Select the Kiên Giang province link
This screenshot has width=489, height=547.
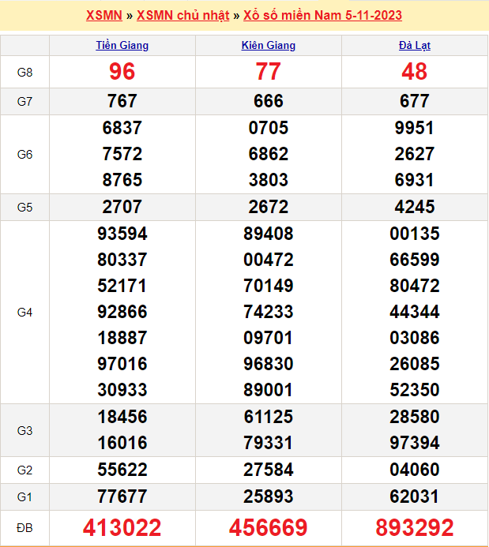point(269,46)
